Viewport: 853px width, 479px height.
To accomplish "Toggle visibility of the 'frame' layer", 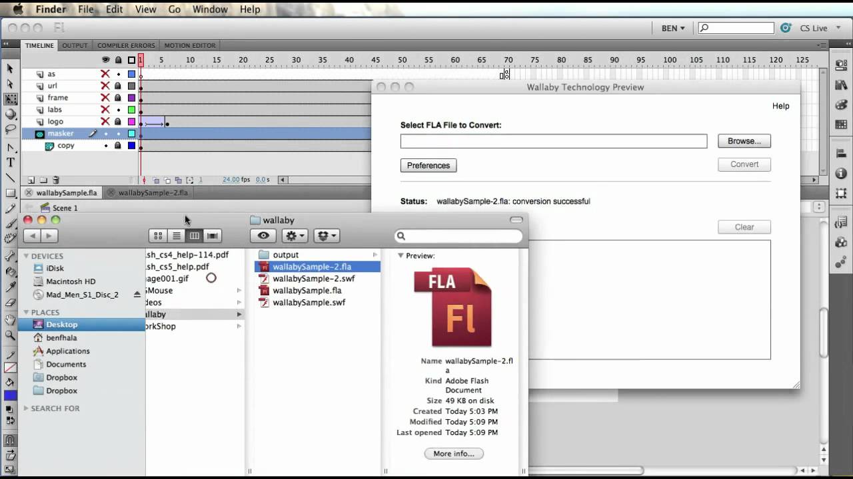I will point(105,98).
